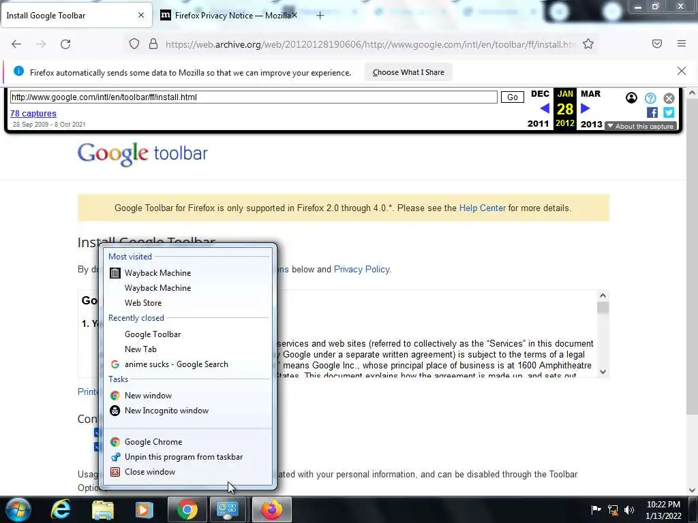Jump to 2013 in Wayback timeline
Image resolution: width=698 pixels, height=523 pixels.
591,124
